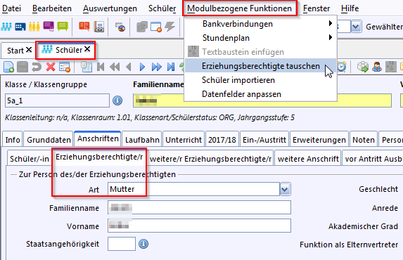
Task: Select Erziehungsberechtigte tauschen menu entry
Action: (261, 66)
